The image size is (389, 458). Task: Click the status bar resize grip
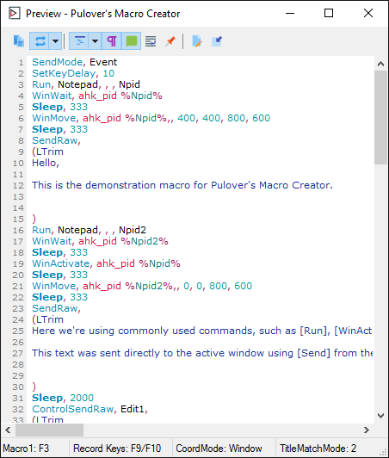pyautogui.click(x=383, y=452)
